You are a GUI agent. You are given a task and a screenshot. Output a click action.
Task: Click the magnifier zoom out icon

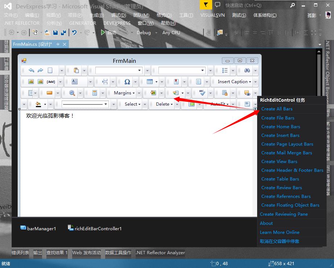point(72,93)
